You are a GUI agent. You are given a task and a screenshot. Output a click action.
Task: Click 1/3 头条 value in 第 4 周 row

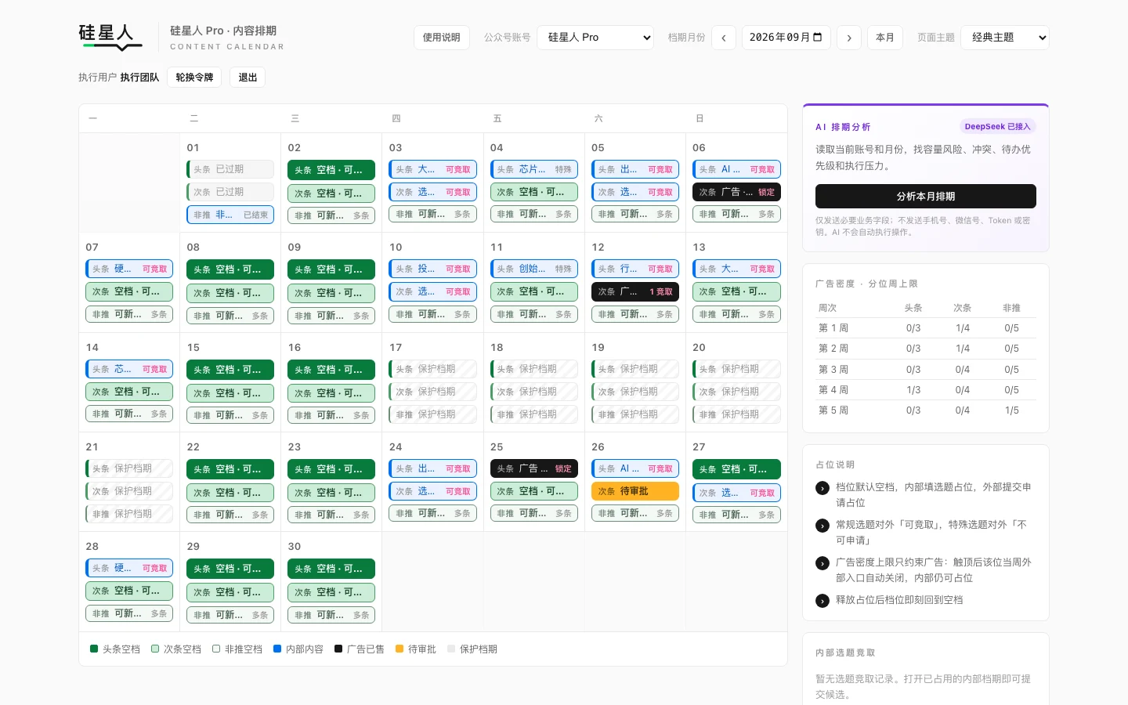[913, 390]
